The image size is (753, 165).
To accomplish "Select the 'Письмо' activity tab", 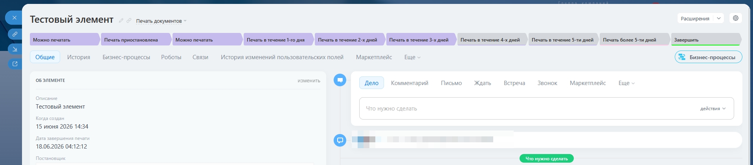I will pyautogui.click(x=451, y=83).
